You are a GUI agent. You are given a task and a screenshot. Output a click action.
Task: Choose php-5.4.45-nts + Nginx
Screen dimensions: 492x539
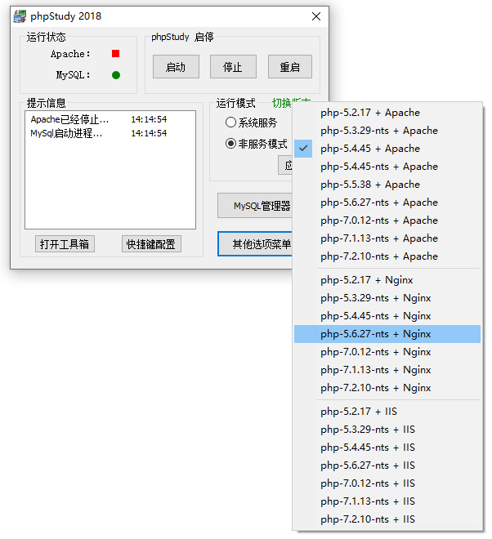(x=387, y=316)
